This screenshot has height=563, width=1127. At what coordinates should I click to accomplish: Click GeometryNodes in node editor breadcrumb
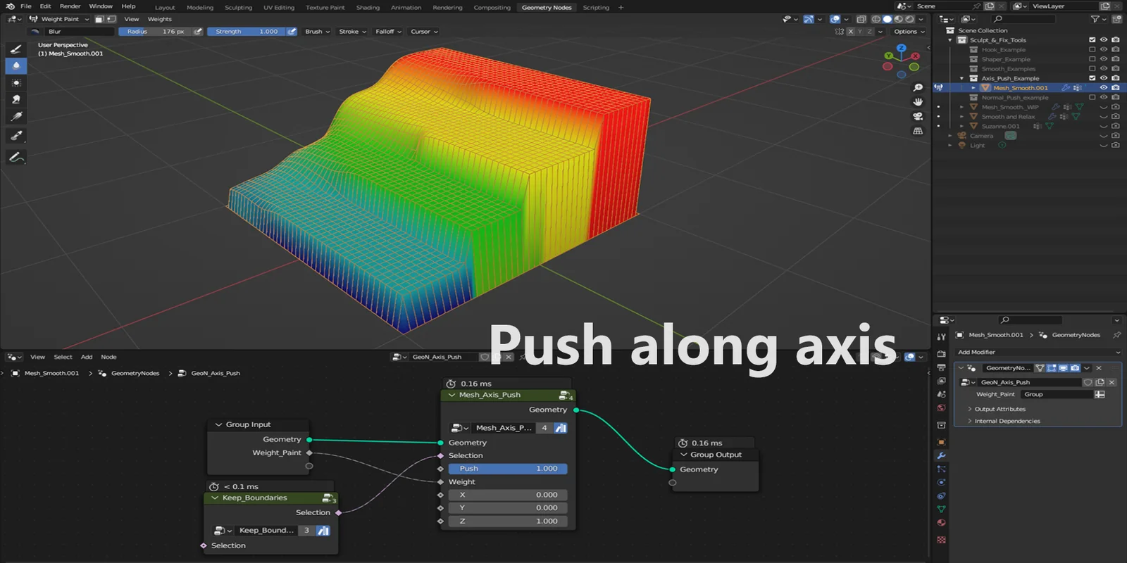135,373
